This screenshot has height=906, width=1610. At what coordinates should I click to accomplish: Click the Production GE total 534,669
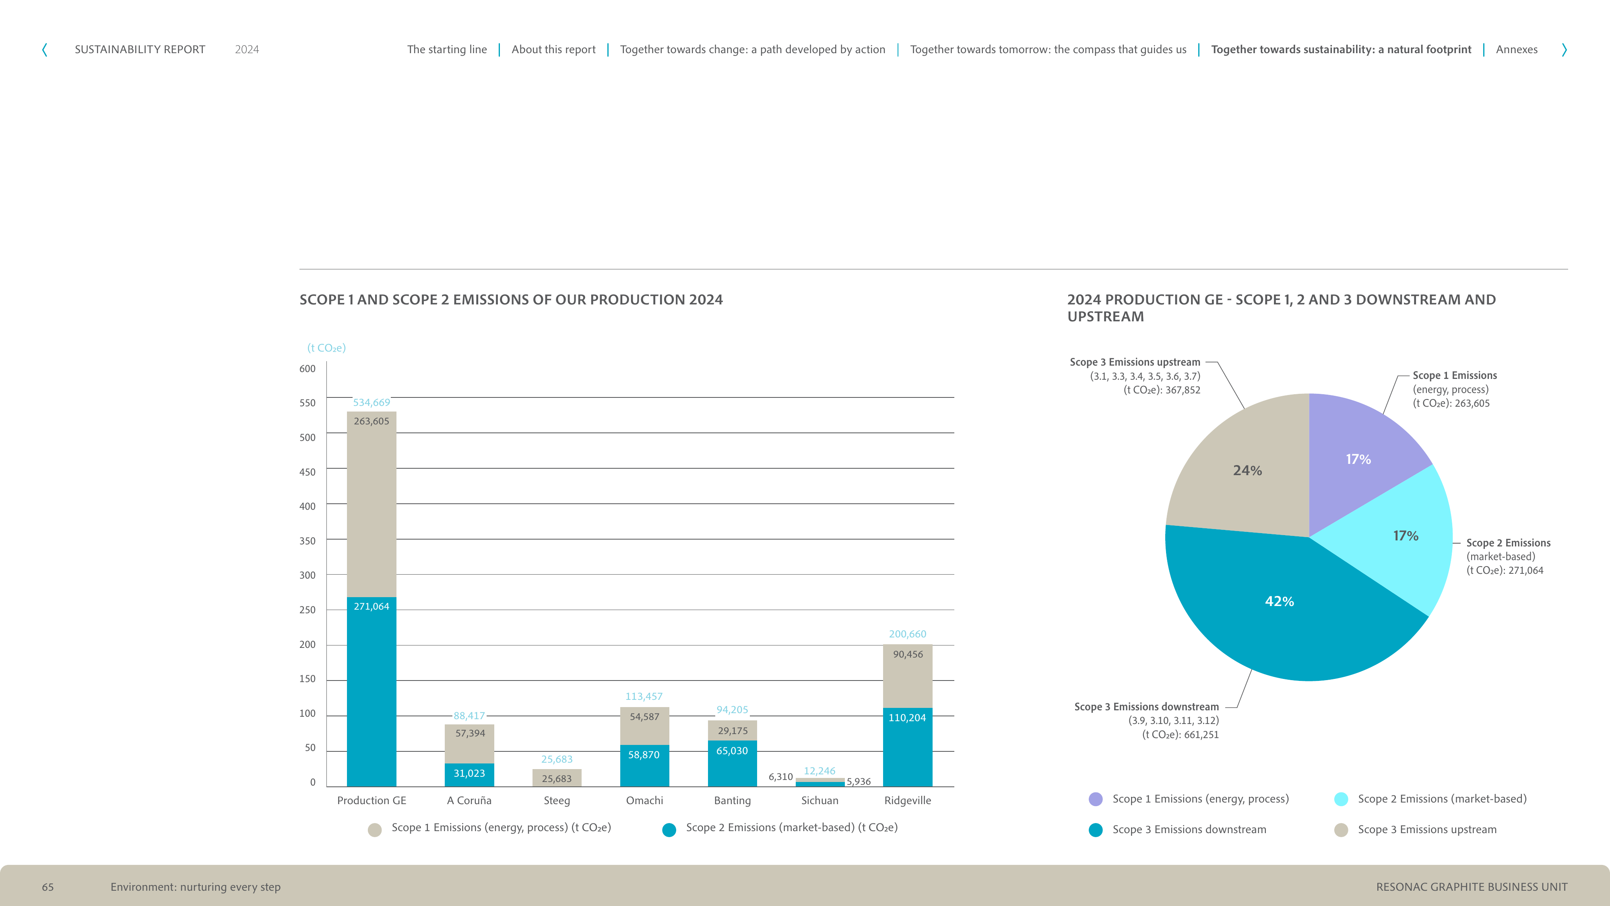(371, 403)
